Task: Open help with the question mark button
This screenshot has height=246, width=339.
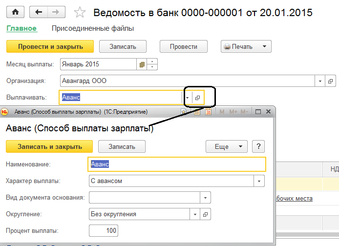Action: coord(258,146)
